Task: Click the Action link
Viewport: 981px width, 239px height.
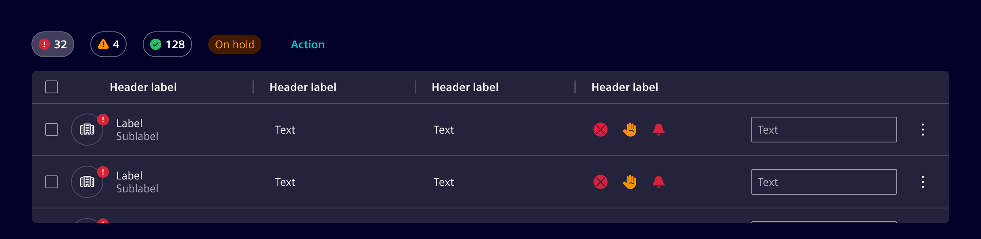Action: tap(308, 44)
